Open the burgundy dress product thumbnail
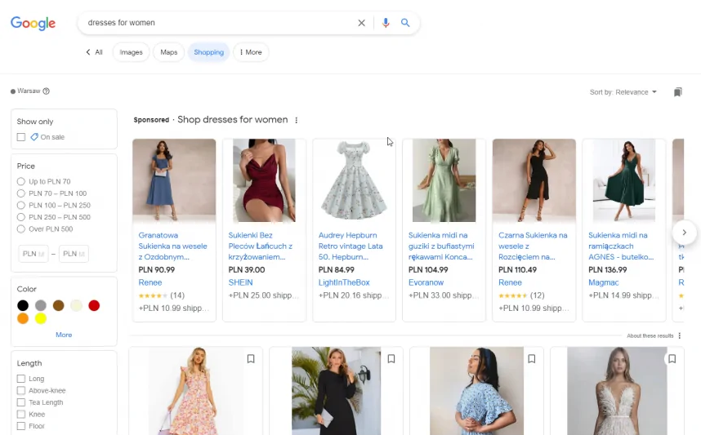This screenshot has width=701, height=435. point(264,180)
